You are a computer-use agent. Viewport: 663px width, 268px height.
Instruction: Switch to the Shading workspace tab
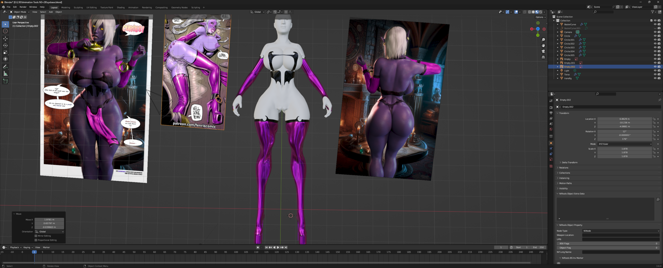coord(121,7)
